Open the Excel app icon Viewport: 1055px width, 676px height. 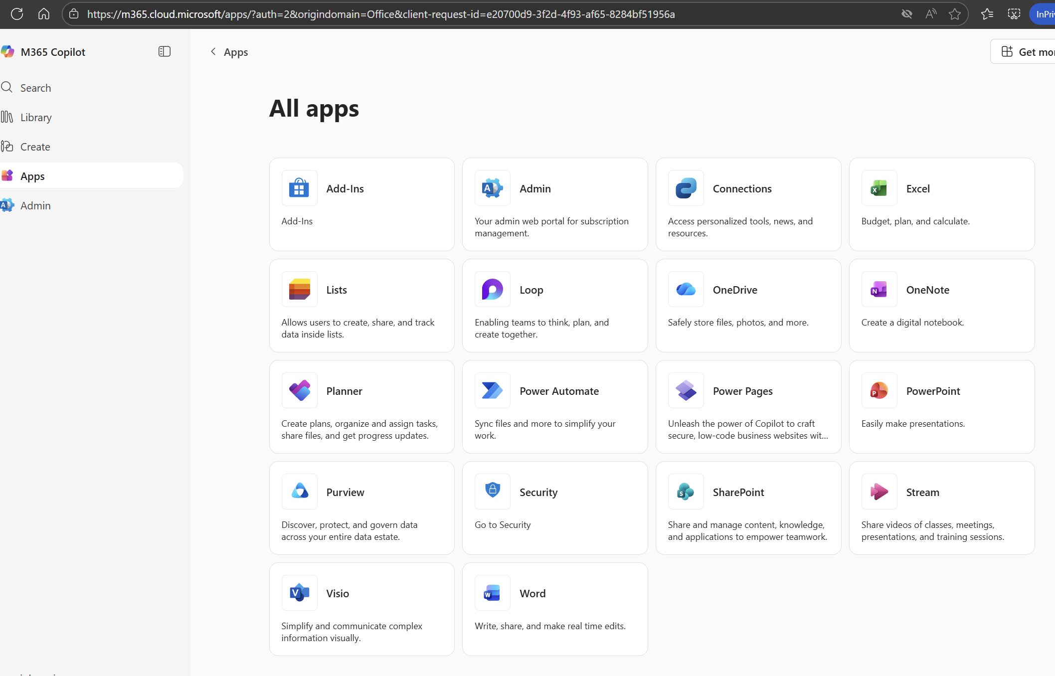point(879,188)
